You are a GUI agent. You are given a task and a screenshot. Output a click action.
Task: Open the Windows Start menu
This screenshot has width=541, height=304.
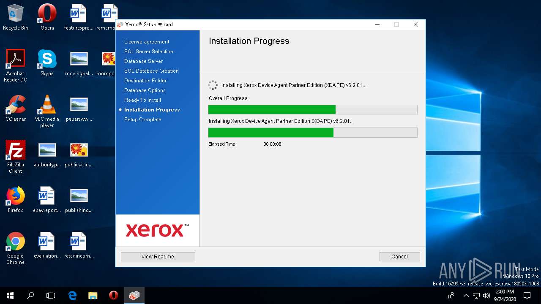10,296
